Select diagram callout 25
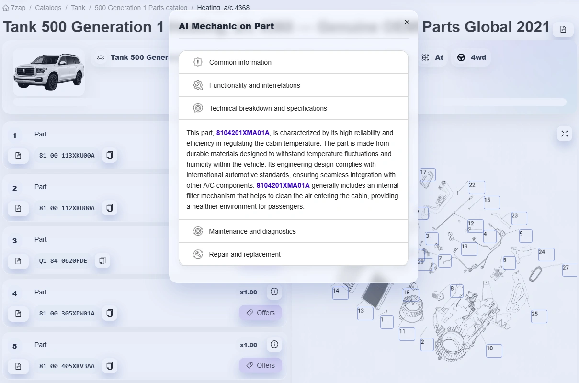 [x=539, y=316]
